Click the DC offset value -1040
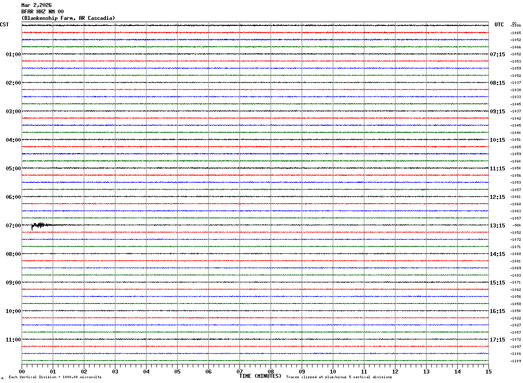 pyautogui.click(x=516, y=133)
